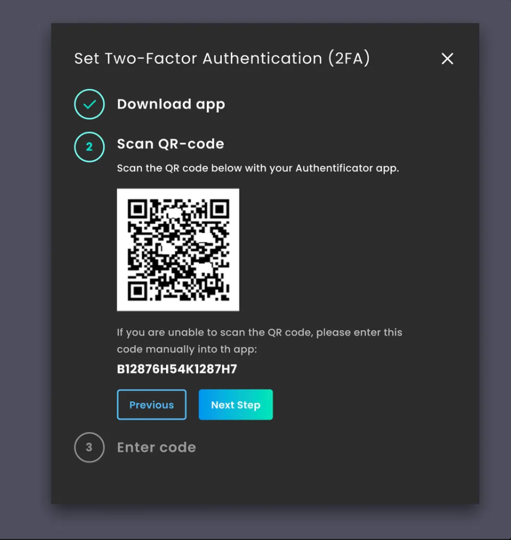Close the 2FA dialog with the X icon
This screenshot has height=540, width=511.
point(447,59)
